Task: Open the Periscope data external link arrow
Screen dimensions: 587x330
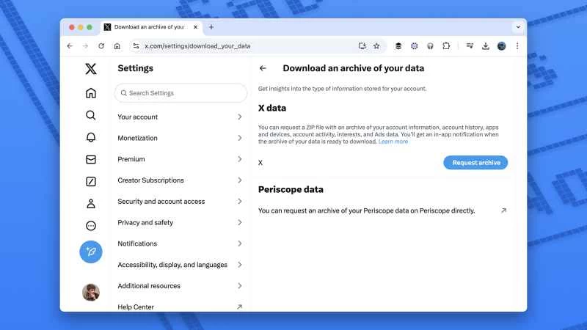Action: pyautogui.click(x=503, y=210)
